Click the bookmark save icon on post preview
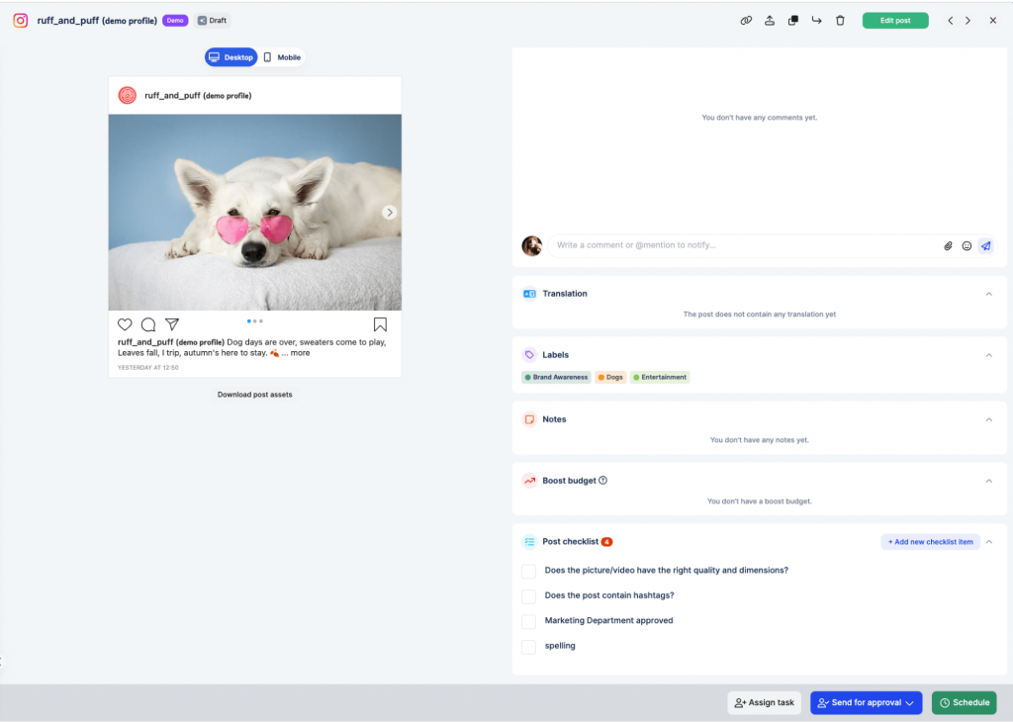The image size is (1013, 722). [x=380, y=324]
